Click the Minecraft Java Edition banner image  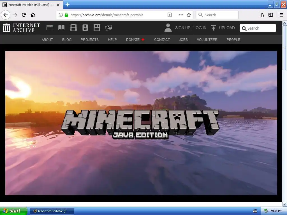pyautogui.click(x=141, y=123)
